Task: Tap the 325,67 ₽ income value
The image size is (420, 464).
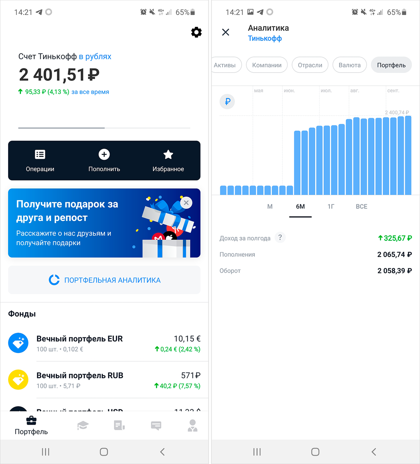Action: click(x=395, y=238)
